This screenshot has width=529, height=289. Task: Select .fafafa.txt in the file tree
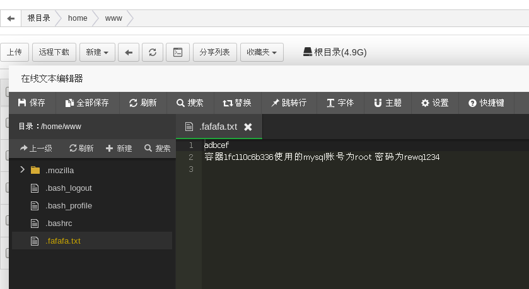pos(92,241)
